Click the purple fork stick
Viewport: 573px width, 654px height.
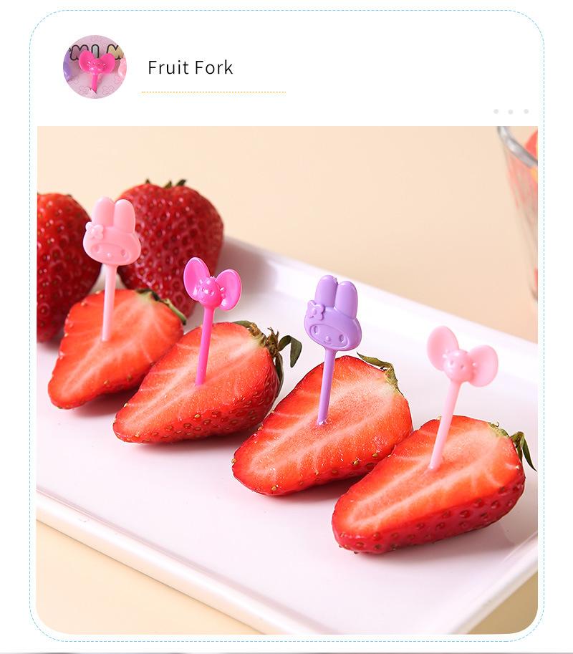pos(325,387)
